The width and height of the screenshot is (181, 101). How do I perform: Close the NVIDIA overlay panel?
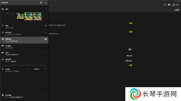point(46,3)
